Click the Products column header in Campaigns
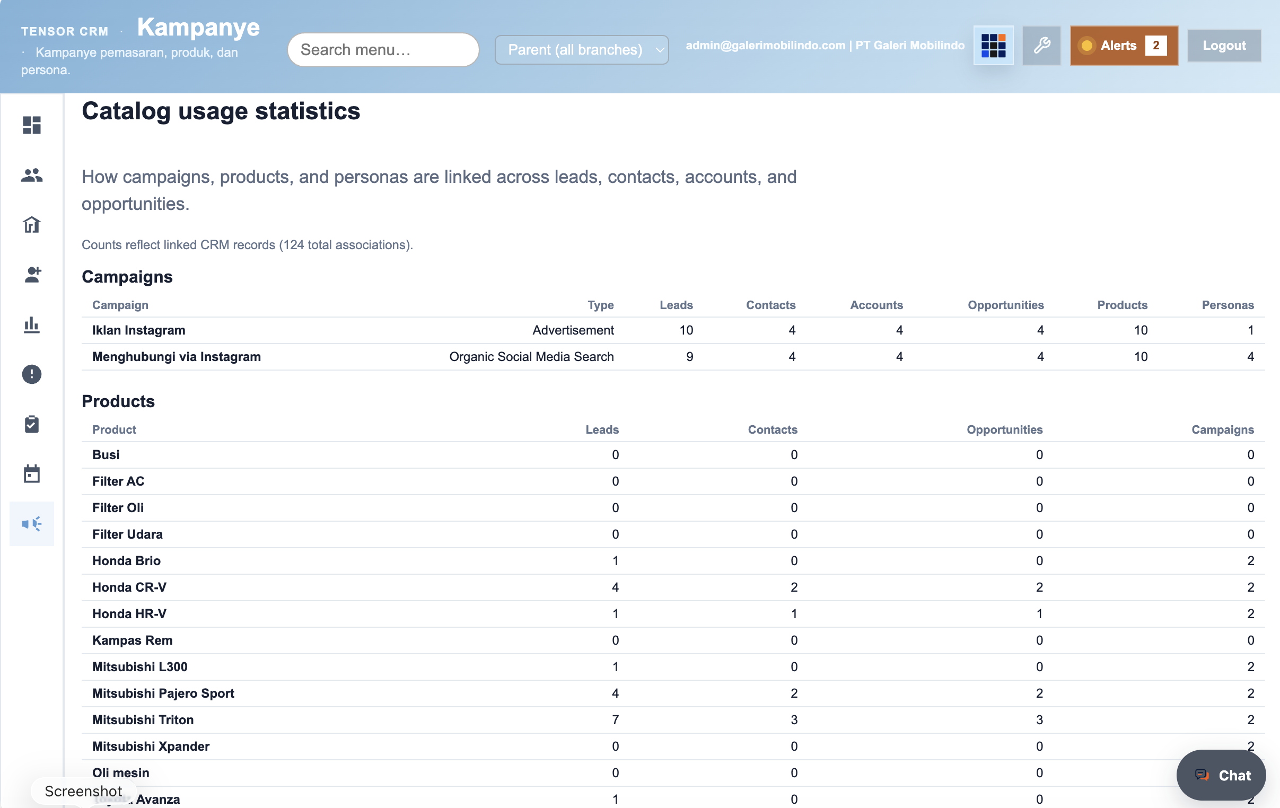The height and width of the screenshot is (808, 1280). (1122, 305)
